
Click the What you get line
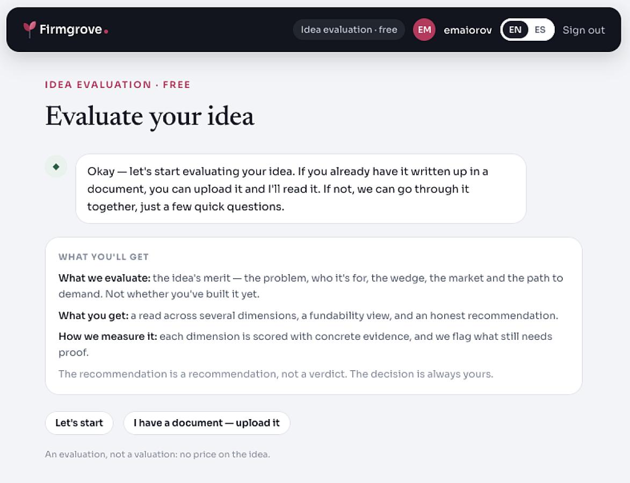click(308, 316)
